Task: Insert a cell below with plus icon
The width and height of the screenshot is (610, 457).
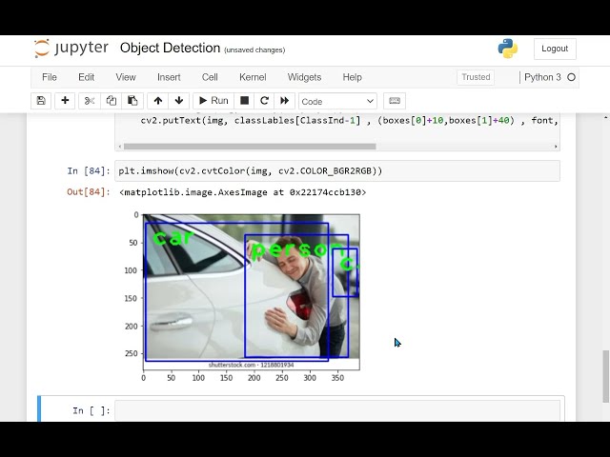Action: [x=65, y=101]
